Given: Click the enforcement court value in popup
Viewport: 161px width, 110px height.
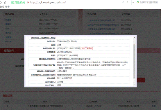Looking at the screenshot, I should pyautogui.click(x=67, y=41).
